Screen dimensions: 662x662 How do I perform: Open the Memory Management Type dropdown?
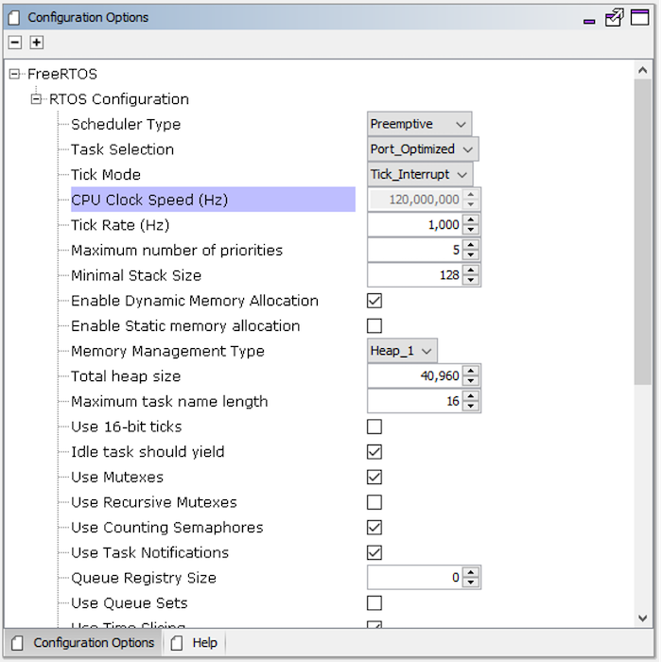(402, 351)
